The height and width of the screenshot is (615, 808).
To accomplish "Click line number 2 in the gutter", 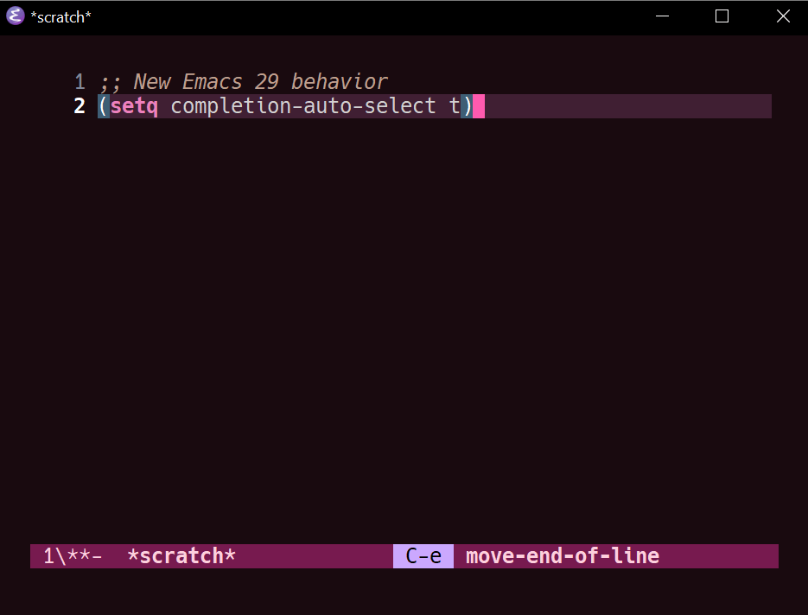I will 80,106.
